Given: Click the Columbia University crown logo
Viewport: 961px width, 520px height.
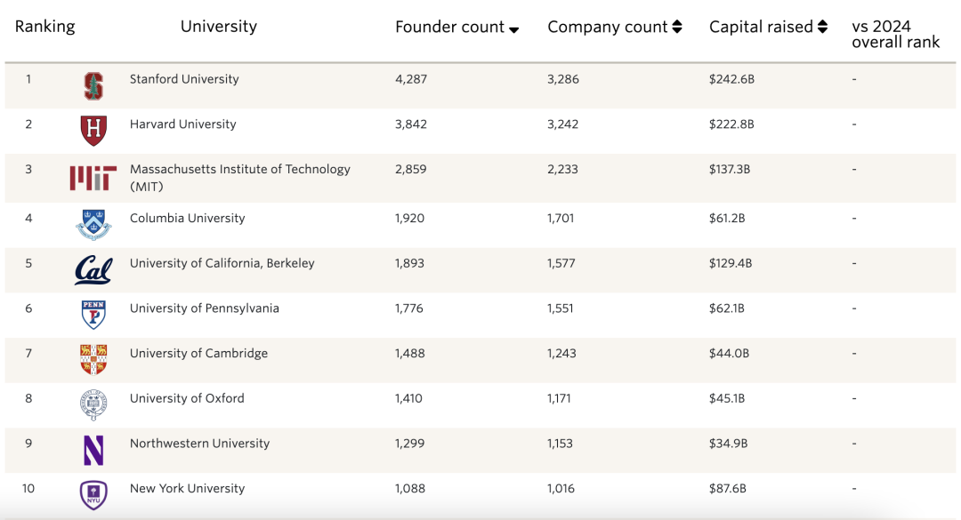Looking at the screenshot, I should tap(93, 224).
